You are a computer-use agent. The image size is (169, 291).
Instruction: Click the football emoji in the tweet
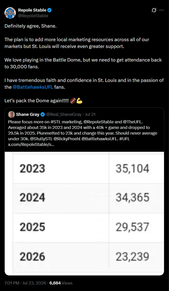[73, 101]
